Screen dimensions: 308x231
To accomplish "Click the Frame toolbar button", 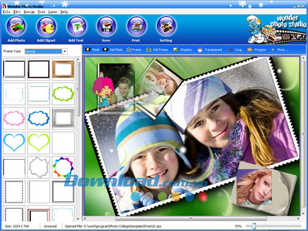I will click(x=134, y=50).
